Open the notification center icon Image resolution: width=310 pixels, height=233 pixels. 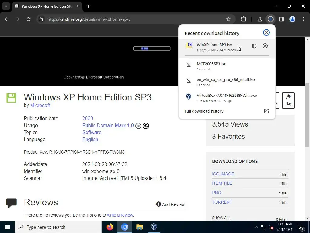300,227
